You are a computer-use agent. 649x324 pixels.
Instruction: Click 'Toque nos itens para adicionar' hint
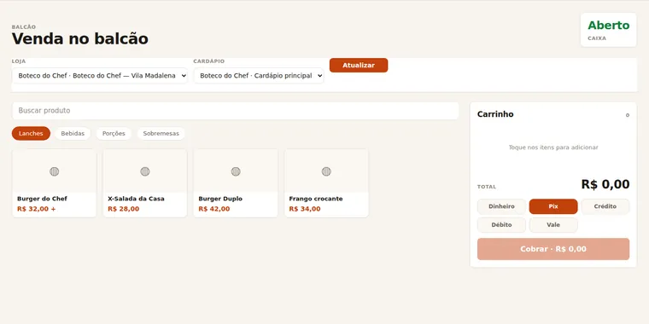coord(553,148)
